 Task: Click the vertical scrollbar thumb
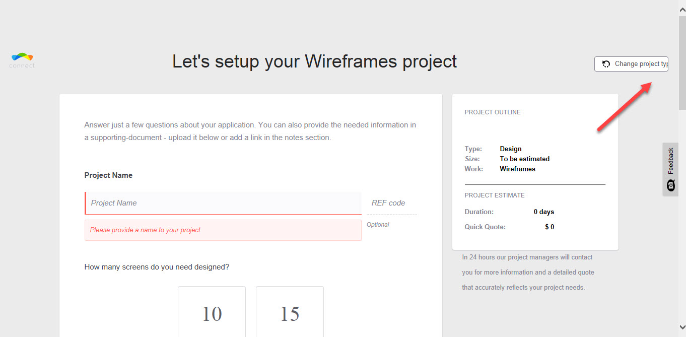[682, 62]
